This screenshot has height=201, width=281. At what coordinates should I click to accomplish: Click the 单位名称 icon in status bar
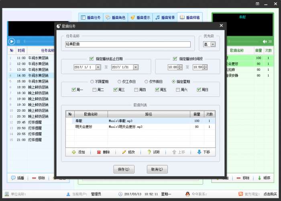pos(7,194)
